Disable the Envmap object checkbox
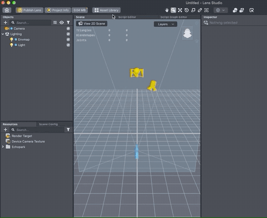The width and height of the screenshot is (267, 218). 68,40
